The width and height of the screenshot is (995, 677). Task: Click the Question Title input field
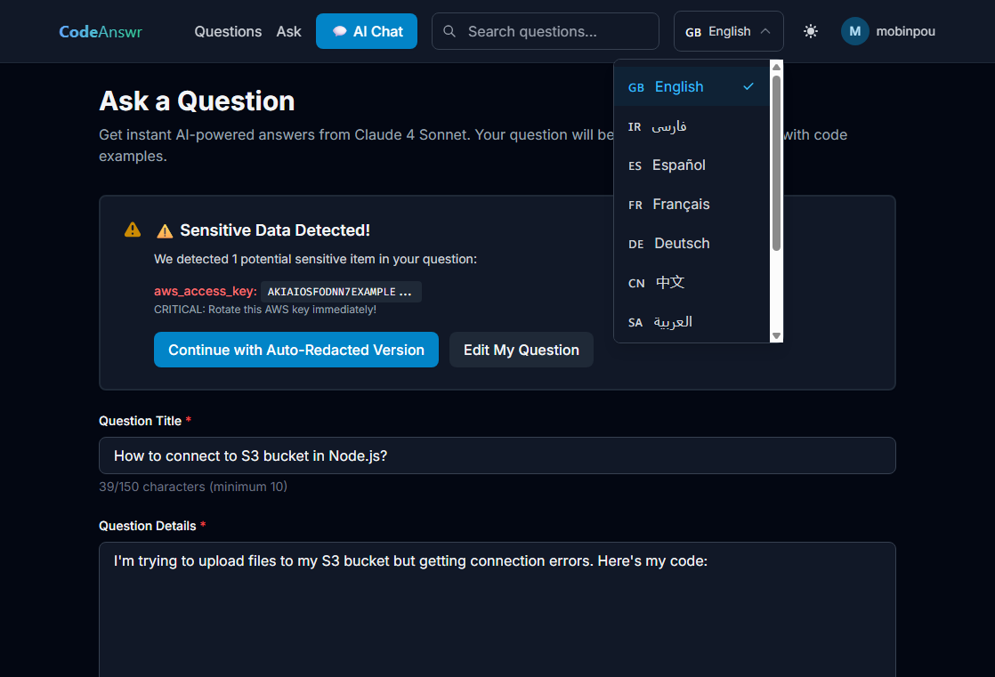(497, 455)
